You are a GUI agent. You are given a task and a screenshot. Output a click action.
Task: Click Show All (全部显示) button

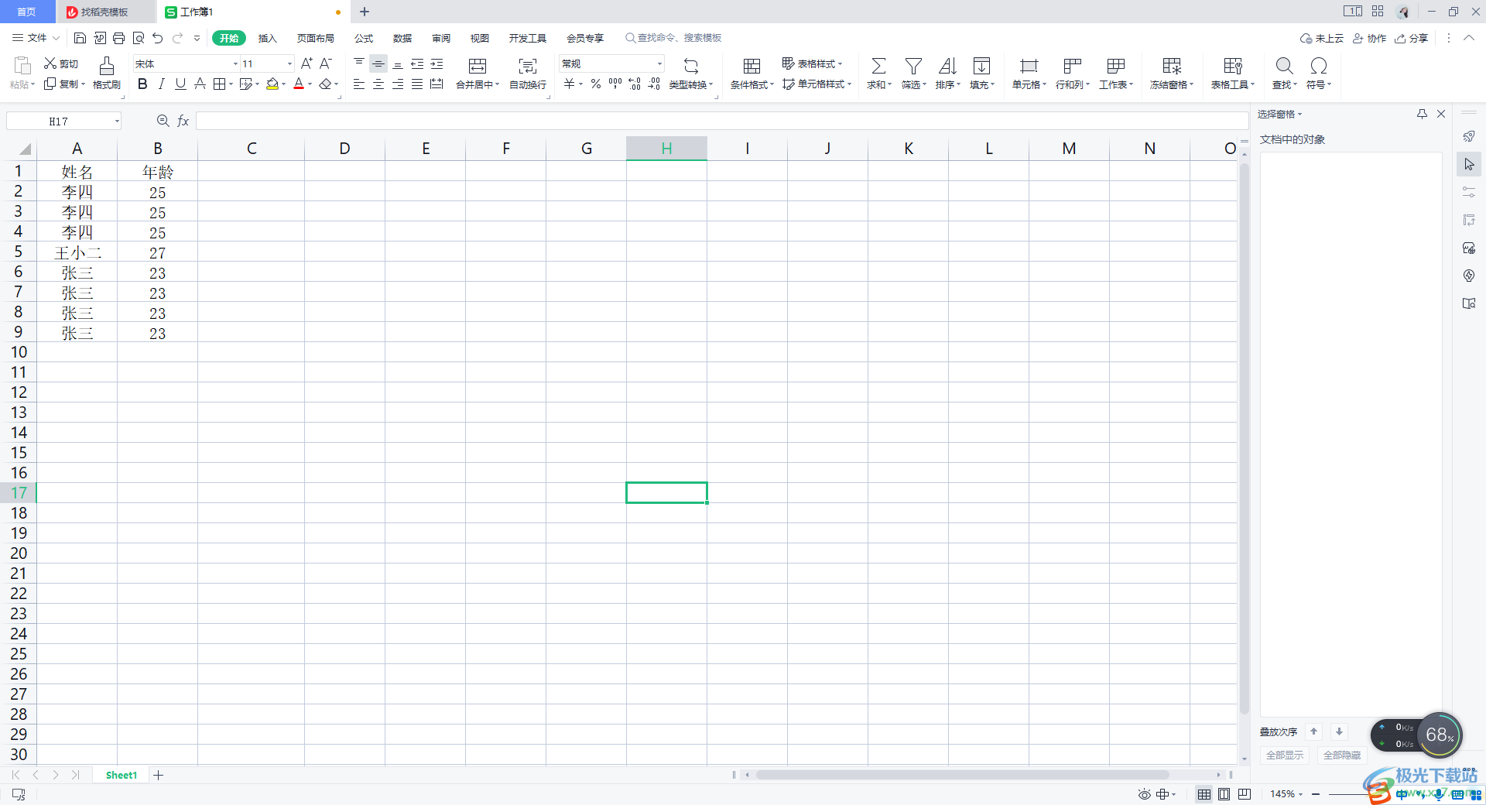click(x=1285, y=755)
